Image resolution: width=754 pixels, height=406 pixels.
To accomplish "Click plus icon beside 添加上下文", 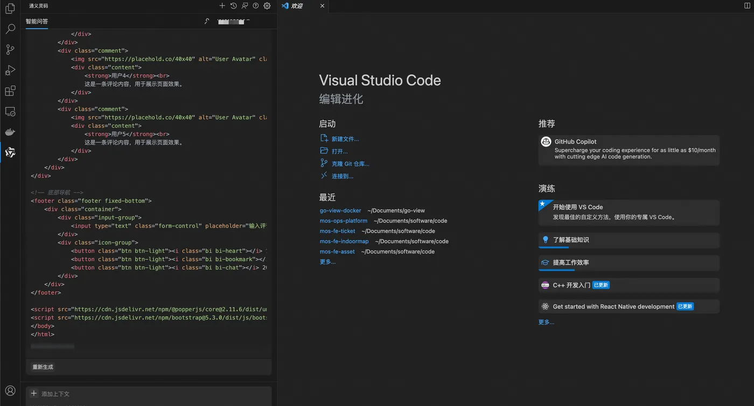I will (34, 394).
